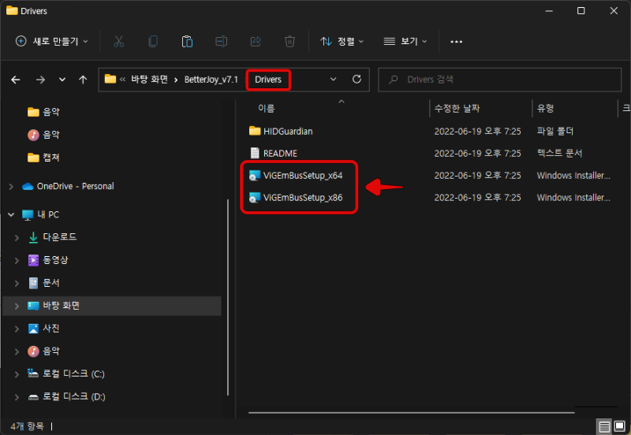Click the 파일 폴더 type cell
The width and height of the screenshot is (631, 435).
[x=555, y=131]
